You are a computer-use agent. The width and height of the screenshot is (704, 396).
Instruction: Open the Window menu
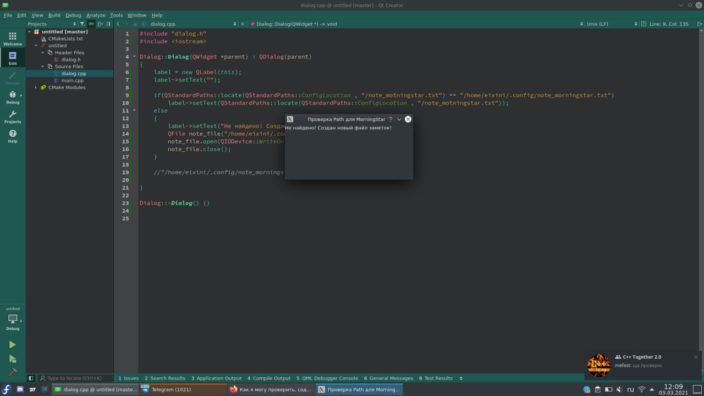137,15
